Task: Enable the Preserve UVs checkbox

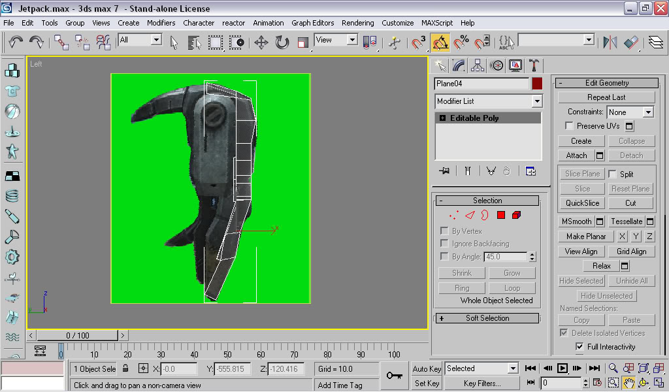Action: click(x=569, y=126)
